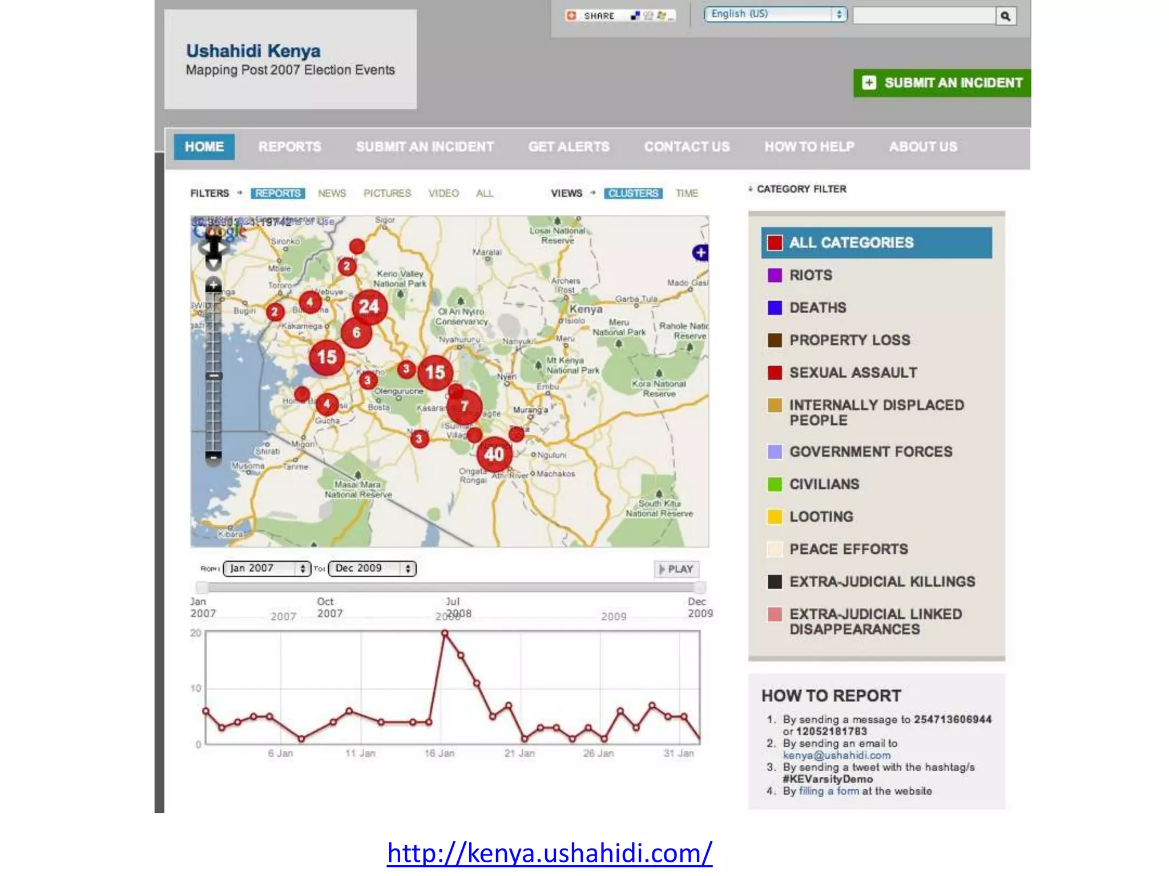Click the map zoom level slider handle
The width and height of the screenshot is (1169, 876).
(x=213, y=376)
